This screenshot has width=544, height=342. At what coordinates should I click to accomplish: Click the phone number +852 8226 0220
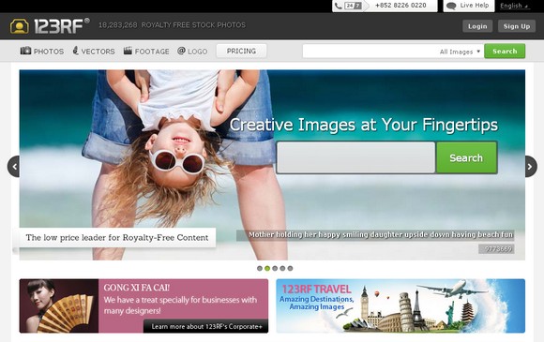400,6
